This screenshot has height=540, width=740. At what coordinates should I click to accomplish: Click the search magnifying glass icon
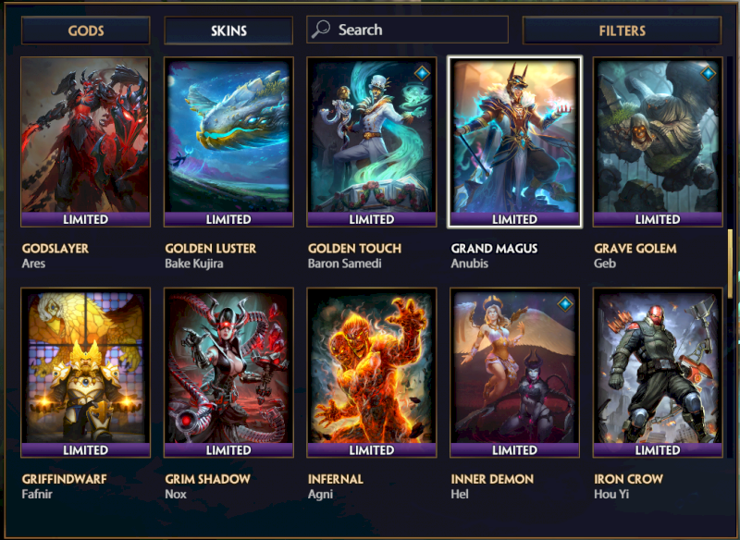321,30
